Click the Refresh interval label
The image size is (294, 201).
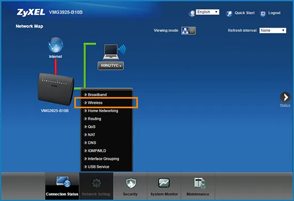point(242,30)
